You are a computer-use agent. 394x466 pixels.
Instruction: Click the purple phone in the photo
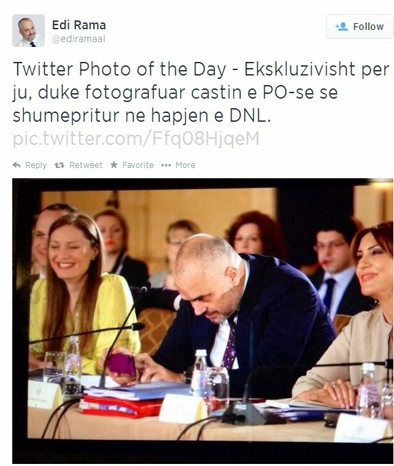click(x=122, y=365)
